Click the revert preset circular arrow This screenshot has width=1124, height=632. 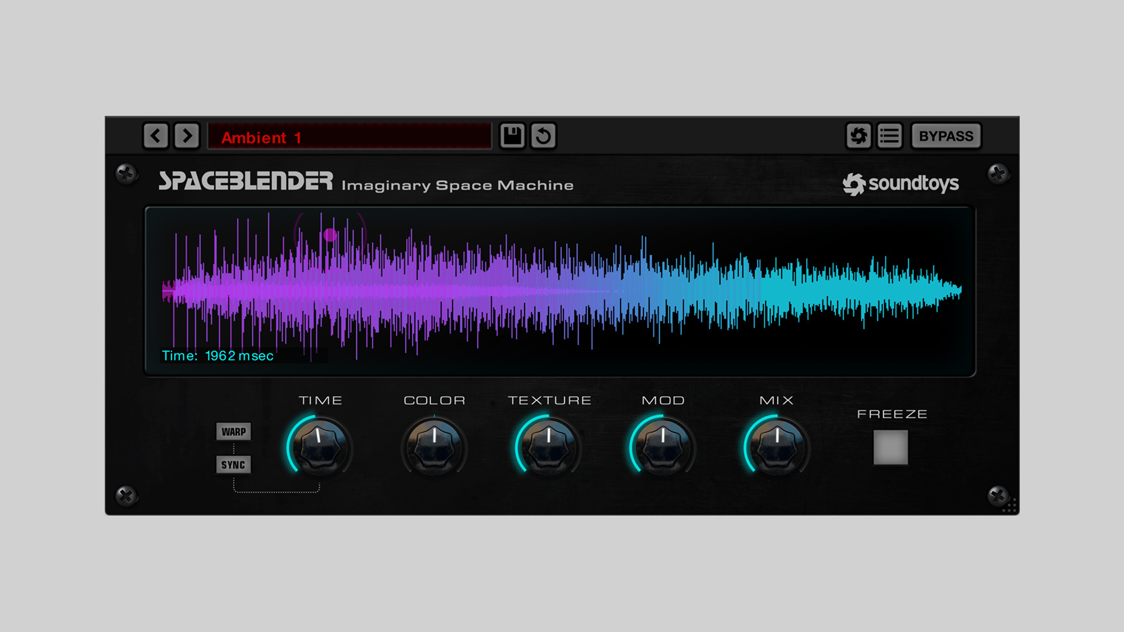pyautogui.click(x=543, y=136)
